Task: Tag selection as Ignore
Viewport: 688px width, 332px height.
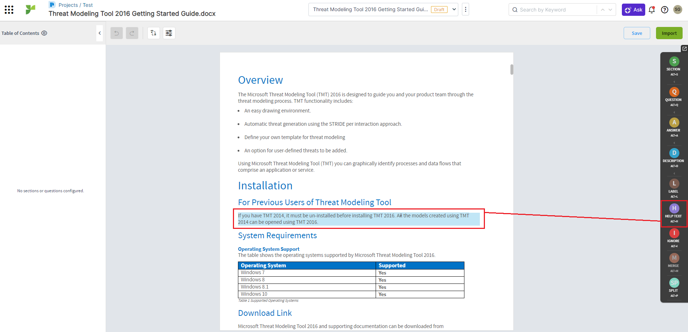Action: [674, 238]
